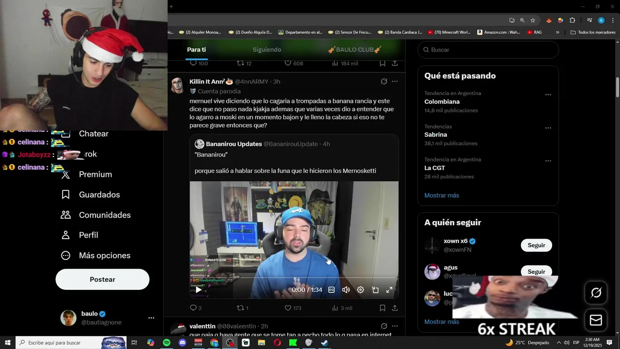The image size is (620, 349).
Task: Bookmark the Killin It Ann tweet
Action: click(383, 308)
